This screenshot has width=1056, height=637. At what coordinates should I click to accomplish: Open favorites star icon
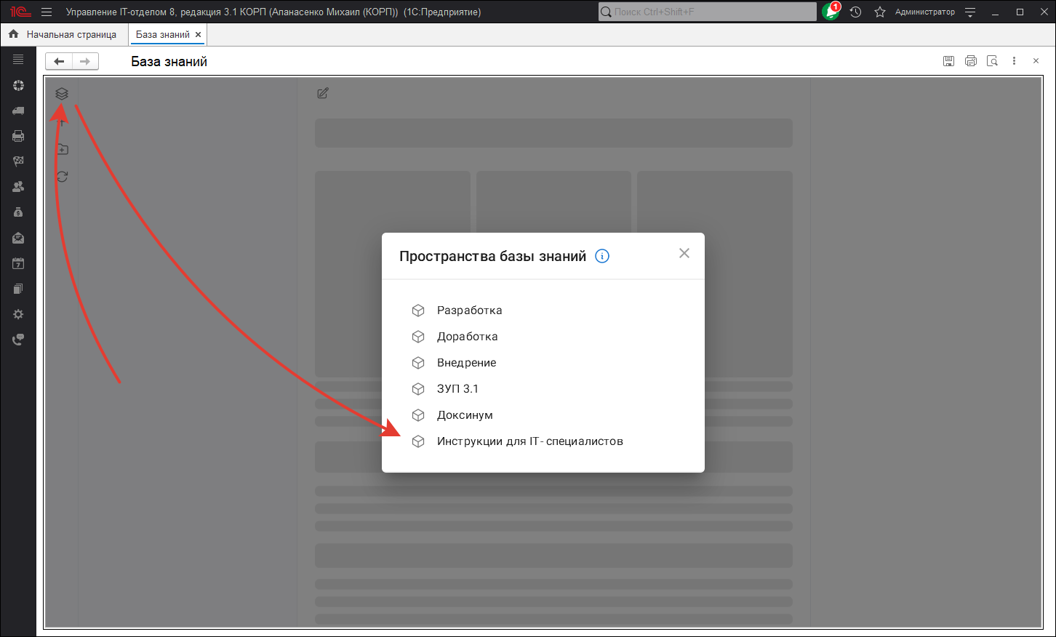879,12
